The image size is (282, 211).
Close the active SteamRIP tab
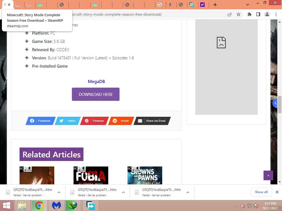9,5
